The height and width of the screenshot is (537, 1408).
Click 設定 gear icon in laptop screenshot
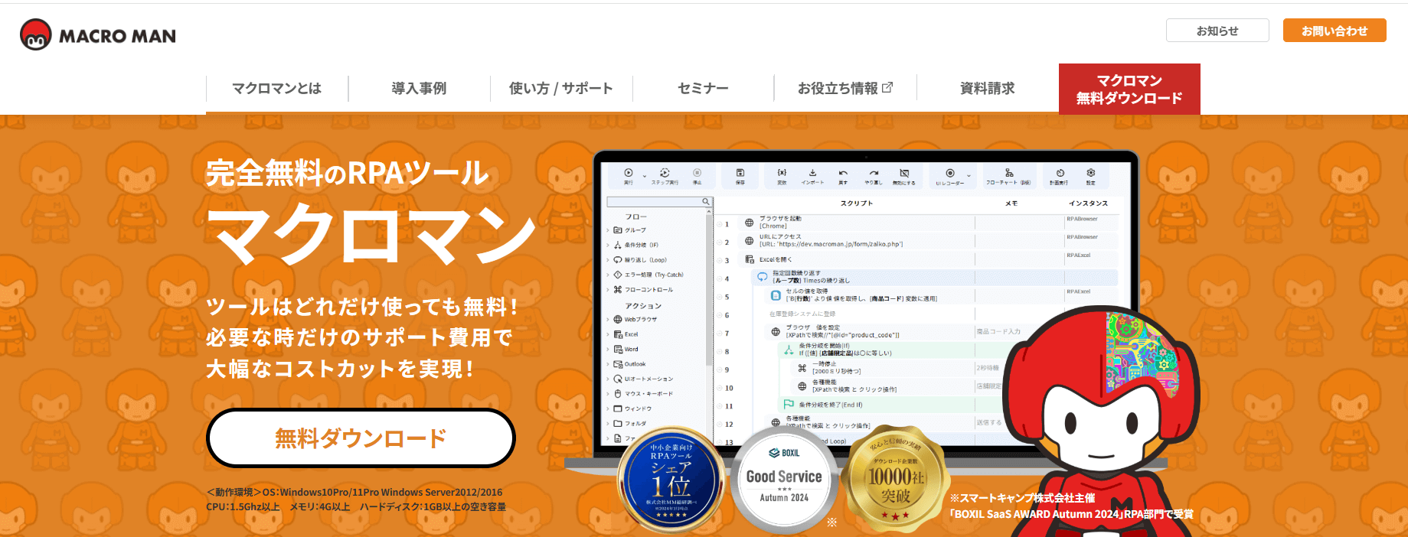1091,176
